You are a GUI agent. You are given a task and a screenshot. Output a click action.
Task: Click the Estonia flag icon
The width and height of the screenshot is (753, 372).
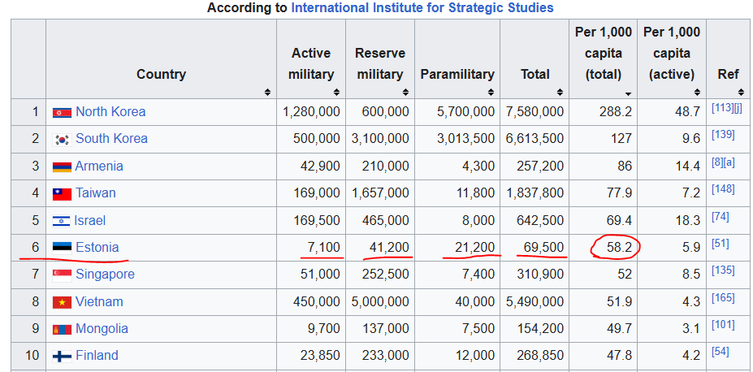(x=62, y=248)
